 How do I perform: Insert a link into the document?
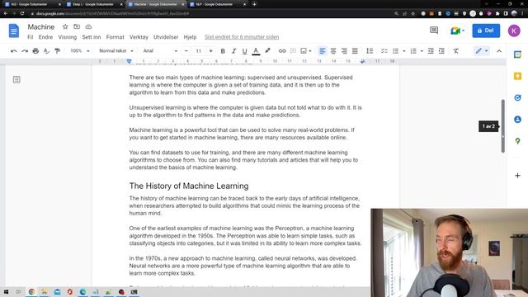tap(282, 51)
